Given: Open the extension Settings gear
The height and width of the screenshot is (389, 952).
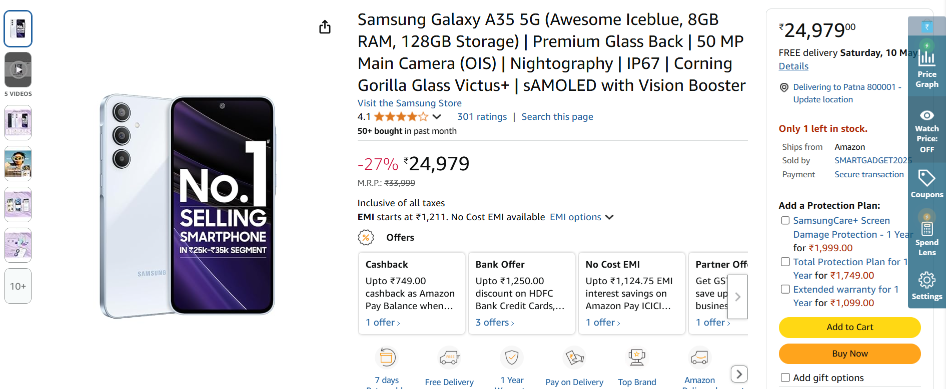Looking at the screenshot, I should click(926, 280).
